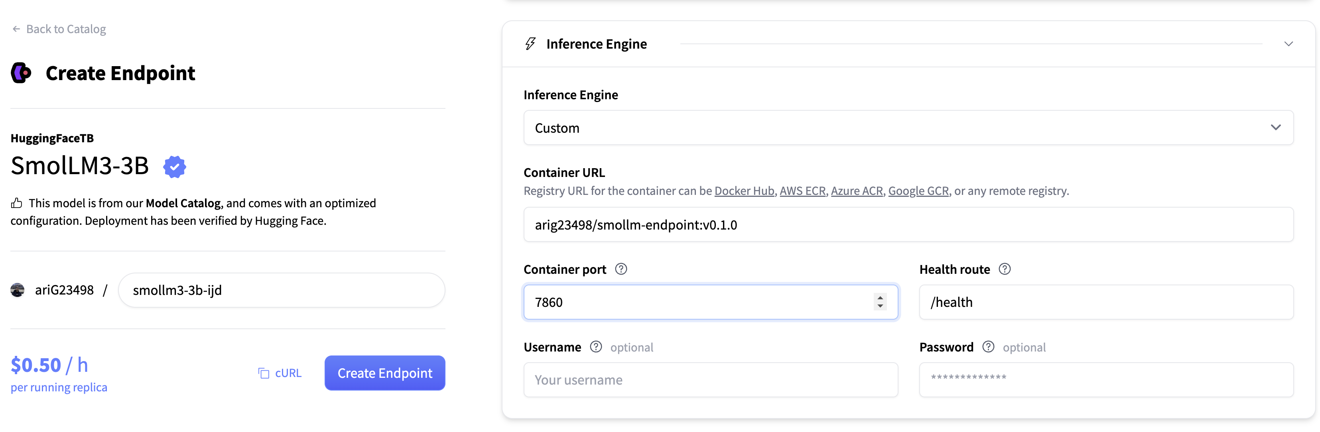Click the Health route help icon

[x=1004, y=269]
